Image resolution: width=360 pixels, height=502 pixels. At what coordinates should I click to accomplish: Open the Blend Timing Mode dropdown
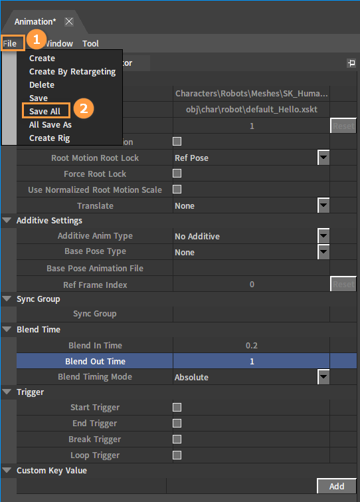click(323, 377)
